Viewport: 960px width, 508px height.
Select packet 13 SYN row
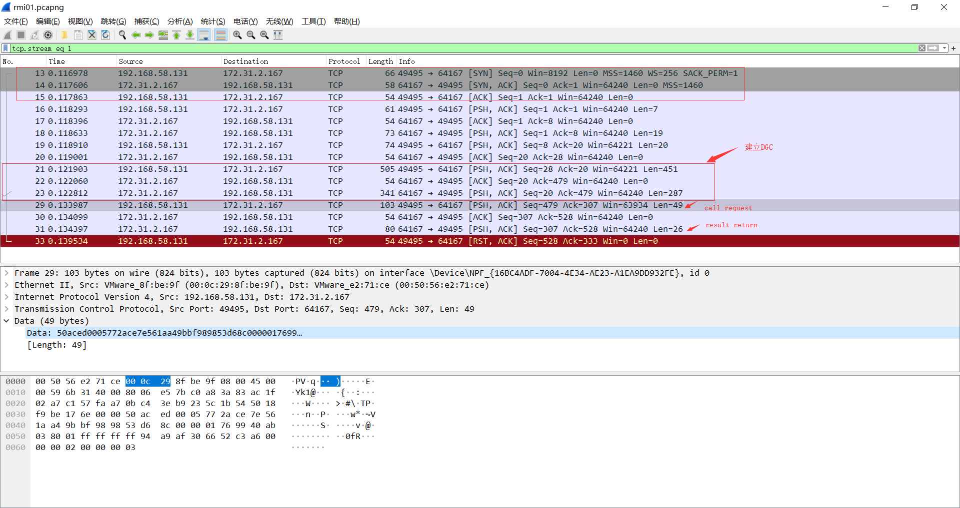(x=480, y=73)
